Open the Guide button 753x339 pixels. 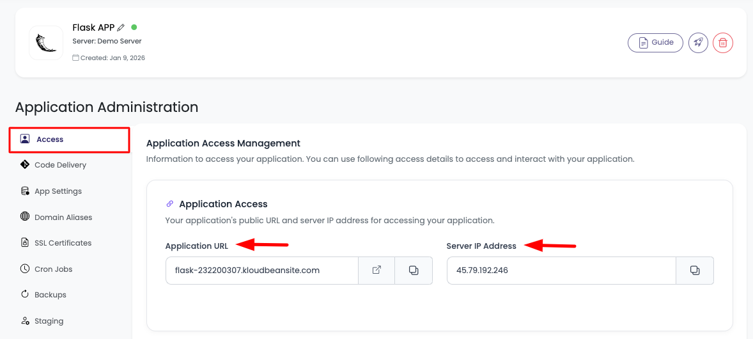(x=655, y=43)
